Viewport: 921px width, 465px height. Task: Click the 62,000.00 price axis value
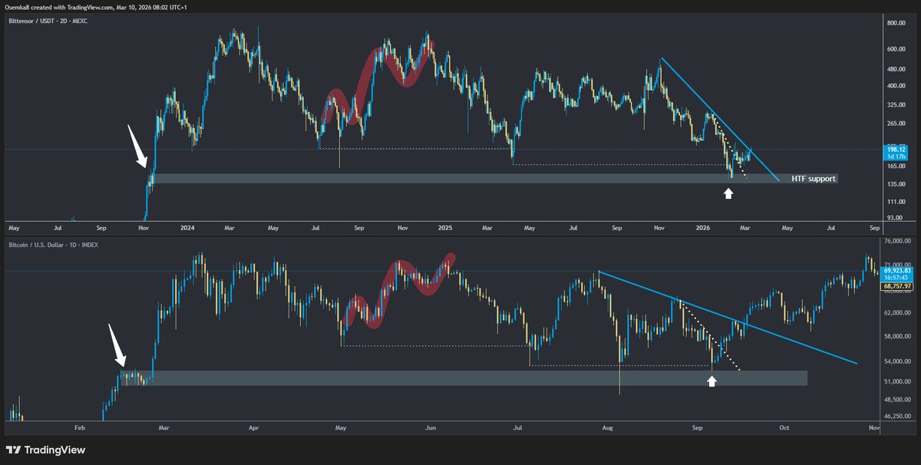[896, 312]
